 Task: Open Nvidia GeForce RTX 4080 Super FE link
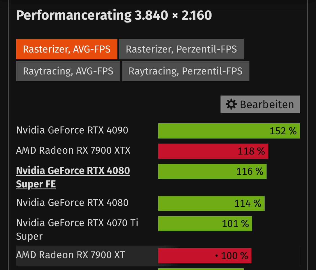pyautogui.click(x=73, y=177)
